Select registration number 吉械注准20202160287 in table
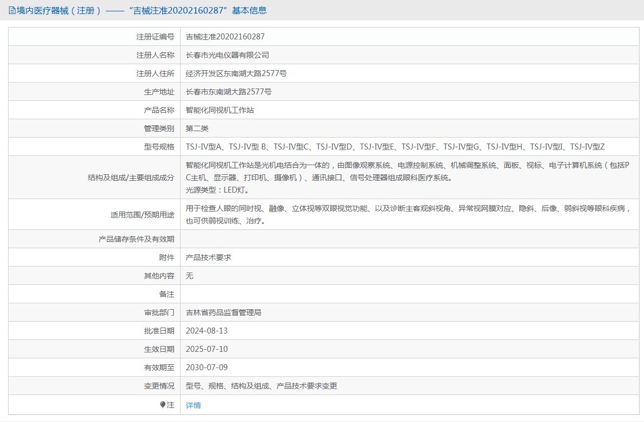 coord(225,37)
